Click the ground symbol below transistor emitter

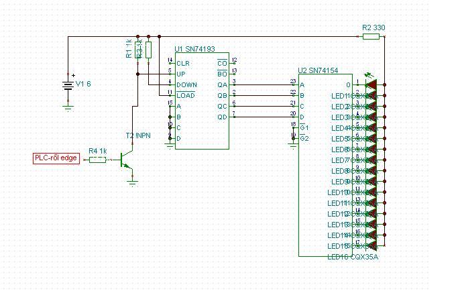pos(132,184)
